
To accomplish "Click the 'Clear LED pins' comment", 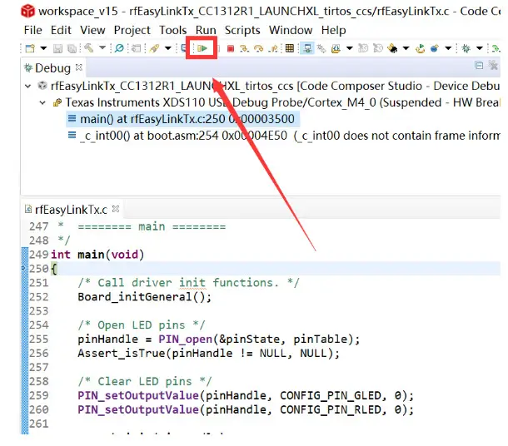I will click(x=145, y=381).
